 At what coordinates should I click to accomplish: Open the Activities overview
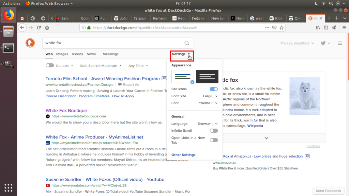(12, 3)
